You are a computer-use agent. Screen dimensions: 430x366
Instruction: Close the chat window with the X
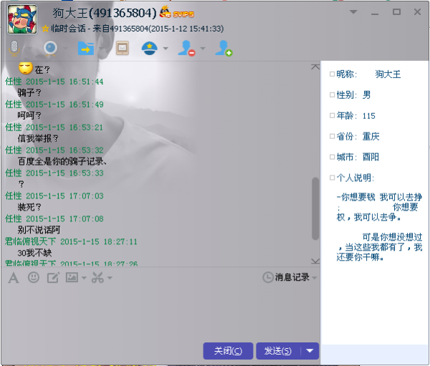click(417, 12)
